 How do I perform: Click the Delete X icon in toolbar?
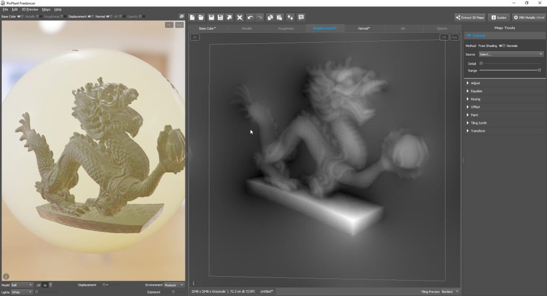point(240,18)
